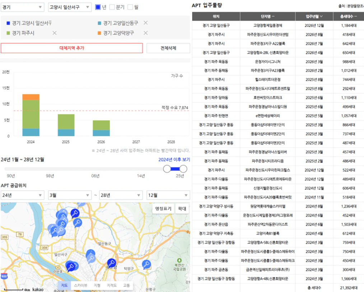Switch map to 지형 tab
This screenshot has width=364, height=292.
point(97,285)
